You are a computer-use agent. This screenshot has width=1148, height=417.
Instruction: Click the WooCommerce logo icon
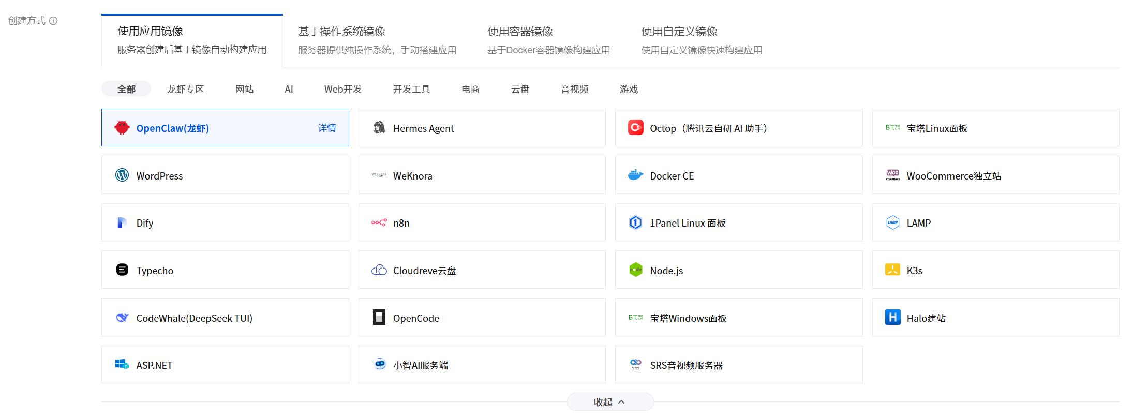coord(892,175)
